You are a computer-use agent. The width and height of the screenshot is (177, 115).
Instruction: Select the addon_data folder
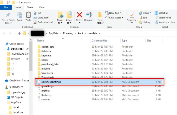48,47
